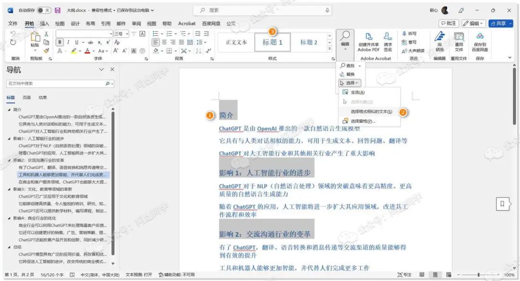Toggle Strikethrough formatting button

click(91, 42)
